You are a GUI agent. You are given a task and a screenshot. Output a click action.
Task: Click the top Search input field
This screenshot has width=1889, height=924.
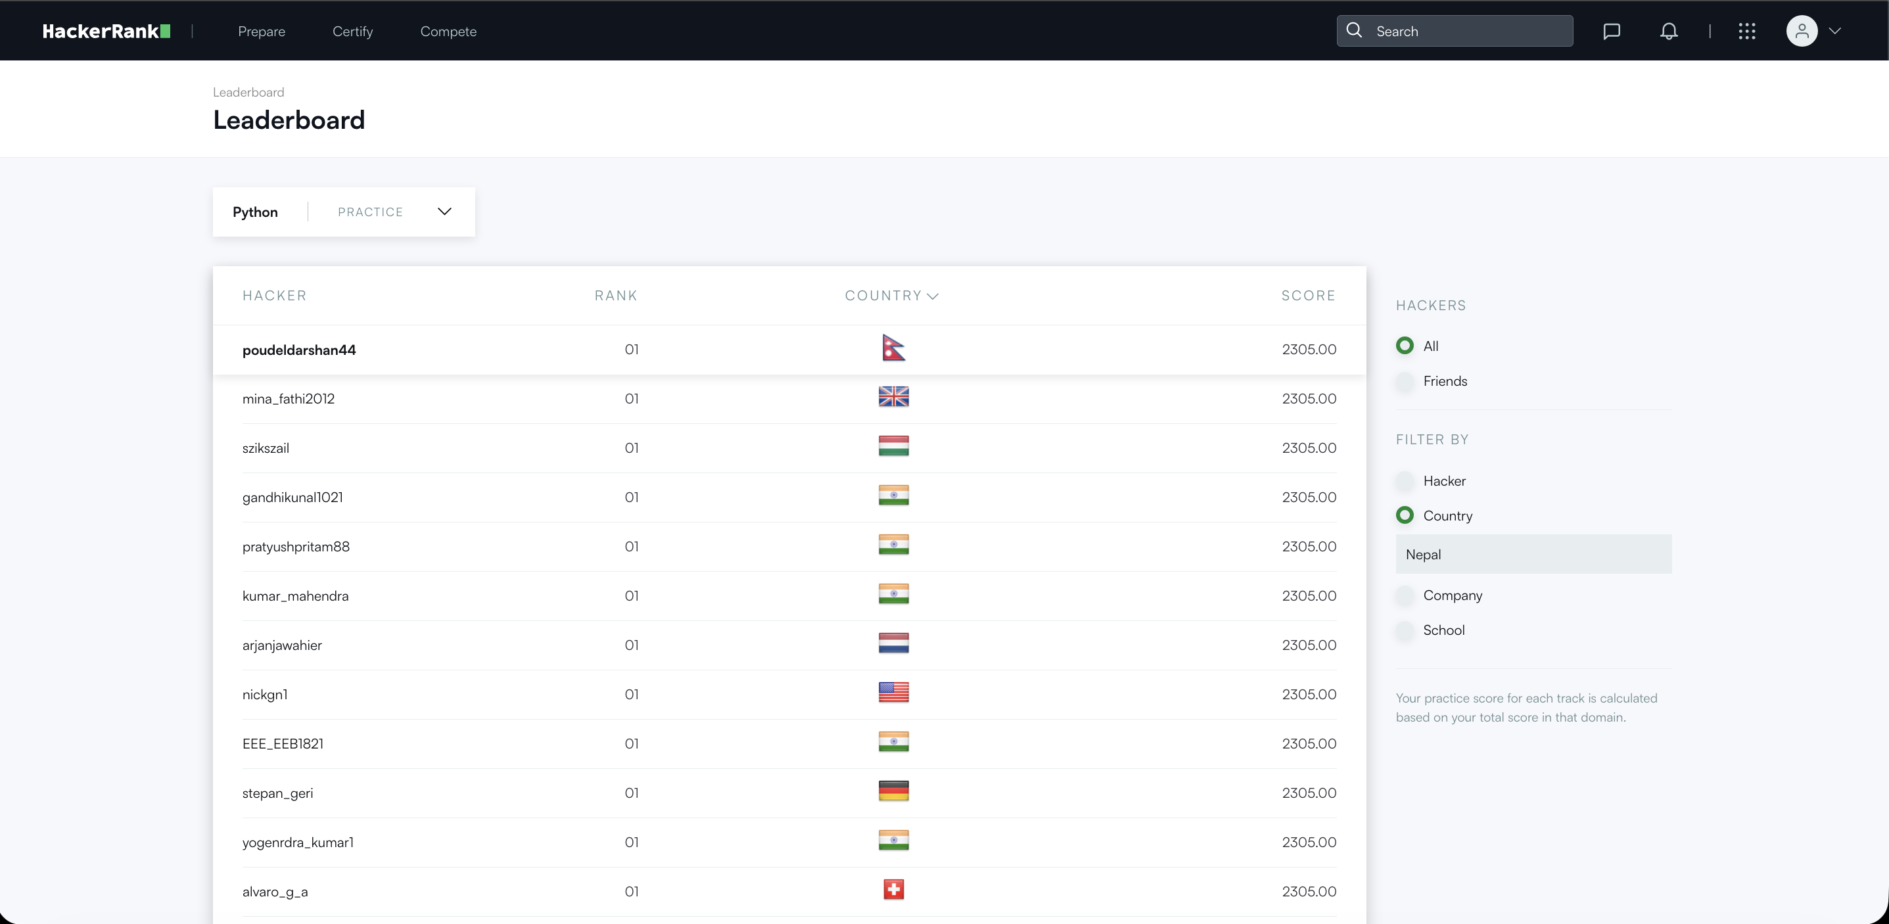pos(1454,31)
